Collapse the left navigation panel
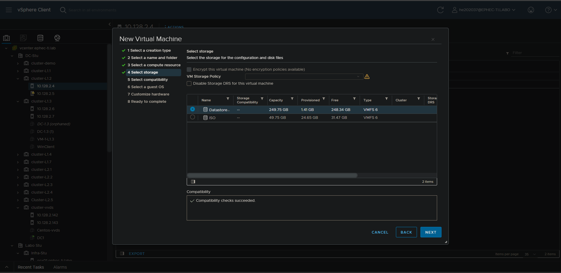This screenshot has height=273, width=561. coord(110,24)
